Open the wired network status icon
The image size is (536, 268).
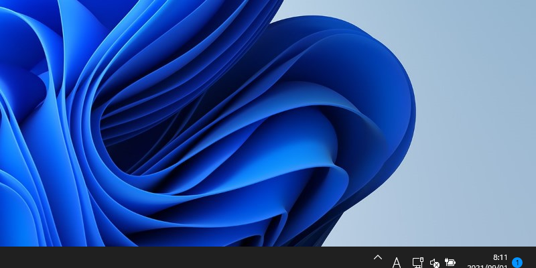click(417, 263)
